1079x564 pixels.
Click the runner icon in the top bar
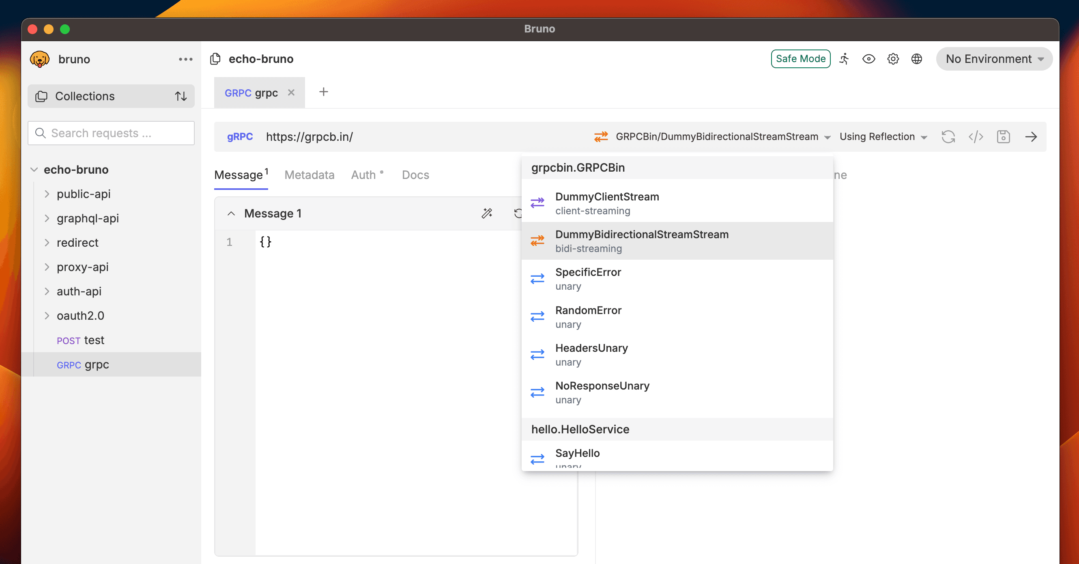(x=844, y=59)
